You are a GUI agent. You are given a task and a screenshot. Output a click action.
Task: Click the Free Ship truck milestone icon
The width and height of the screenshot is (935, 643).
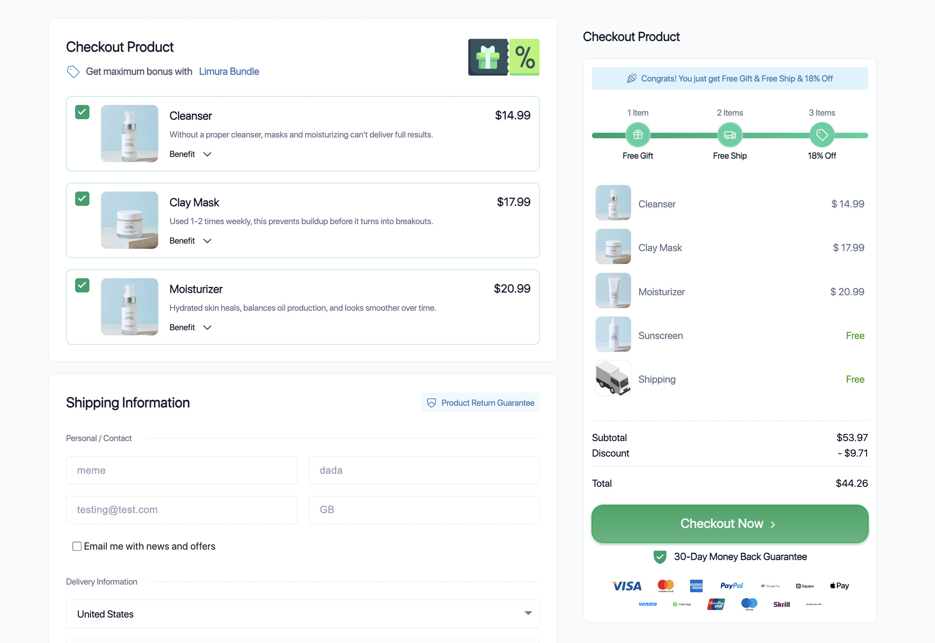pyautogui.click(x=729, y=135)
